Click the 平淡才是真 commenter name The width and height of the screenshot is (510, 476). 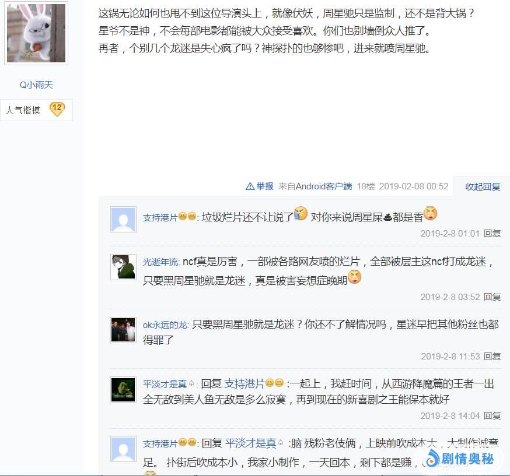(x=165, y=384)
